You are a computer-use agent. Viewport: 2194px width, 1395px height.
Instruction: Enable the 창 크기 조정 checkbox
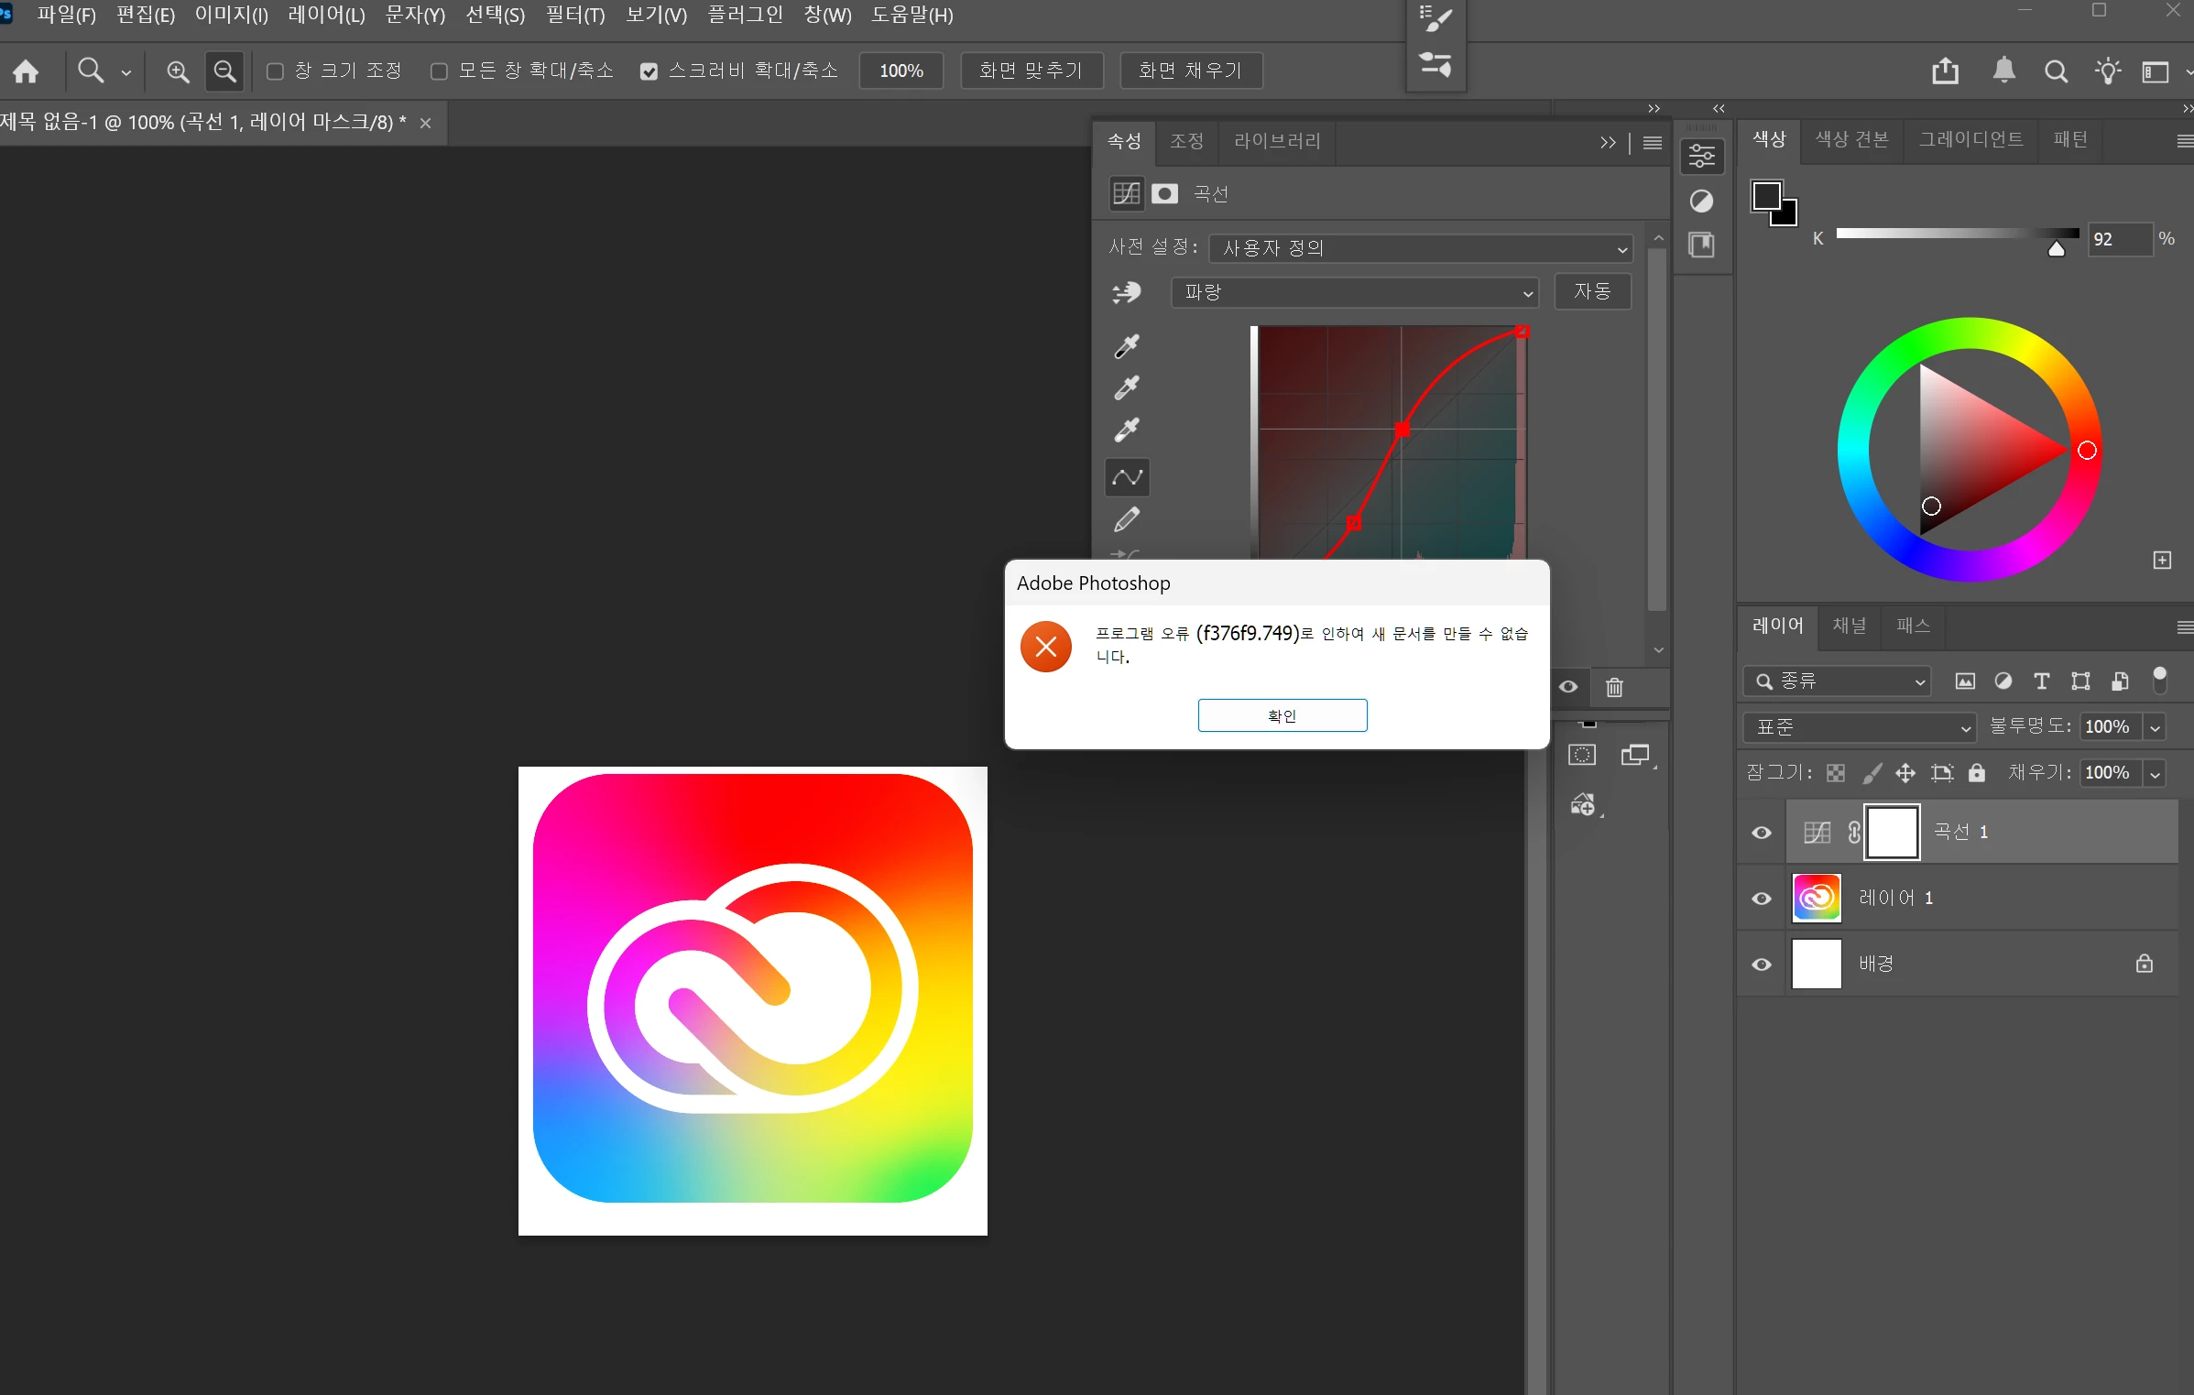(275, 71)
